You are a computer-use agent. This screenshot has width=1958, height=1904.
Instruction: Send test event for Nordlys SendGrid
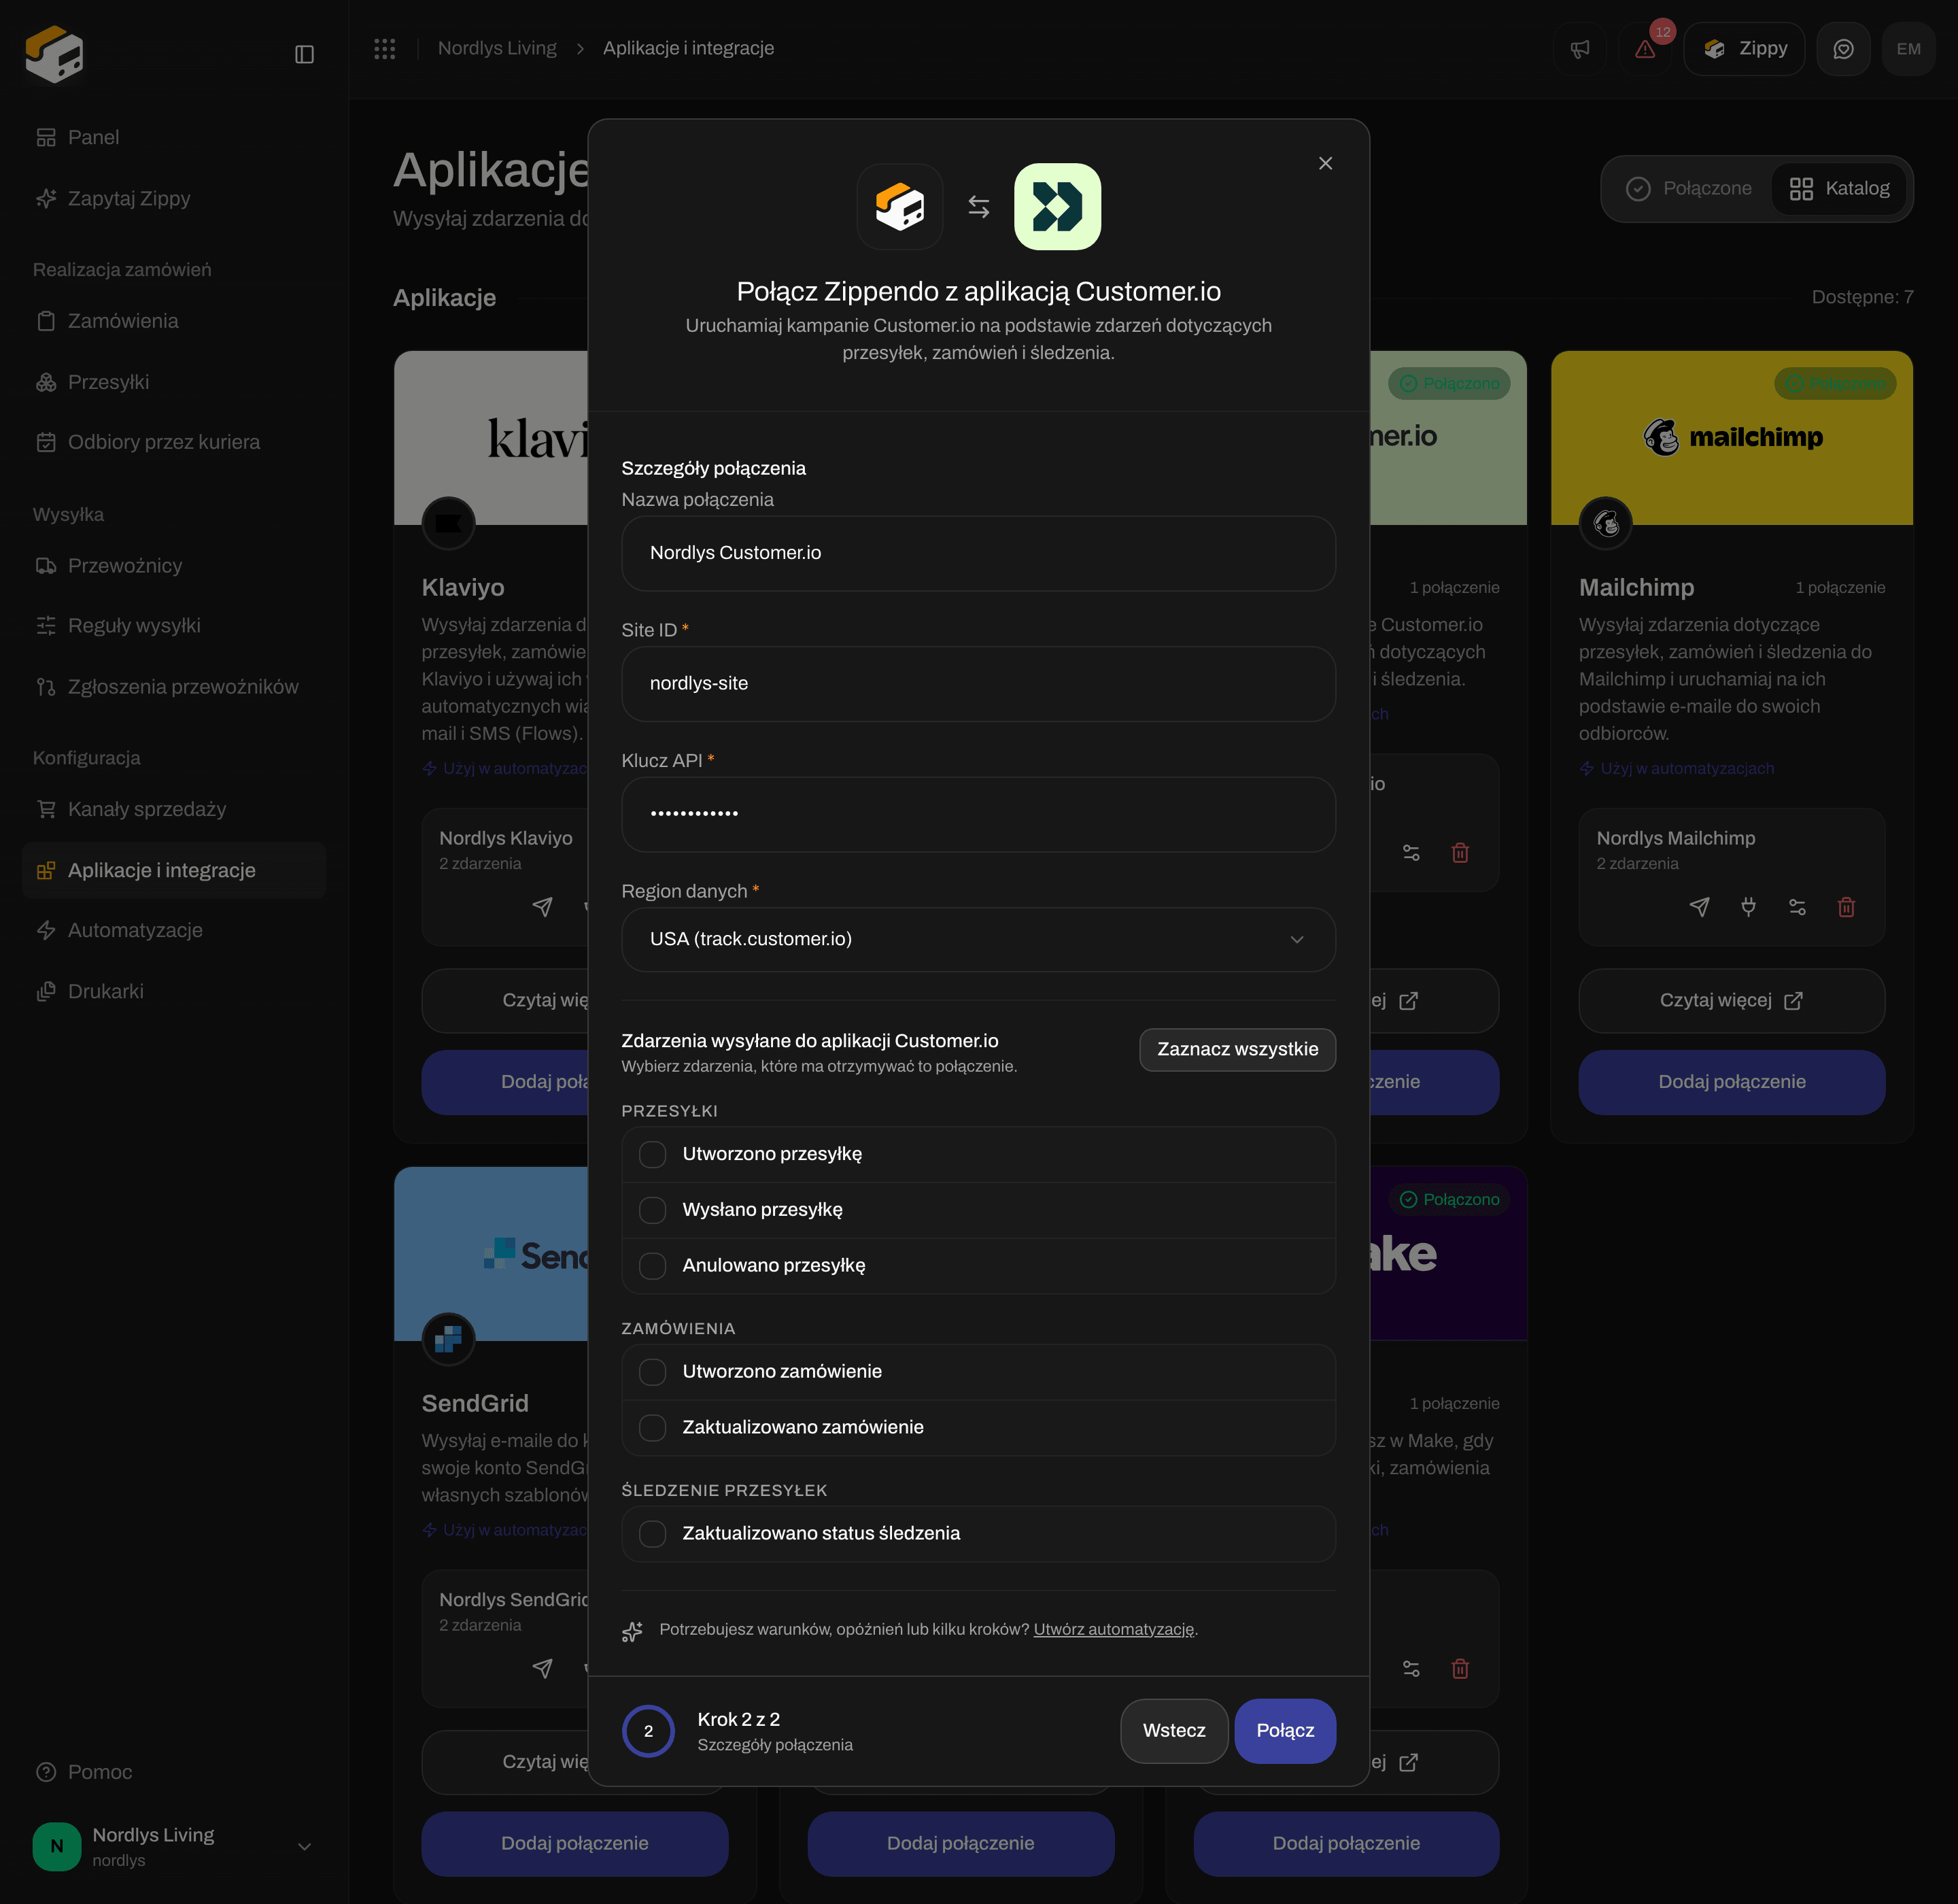[x=542, y=1668]
